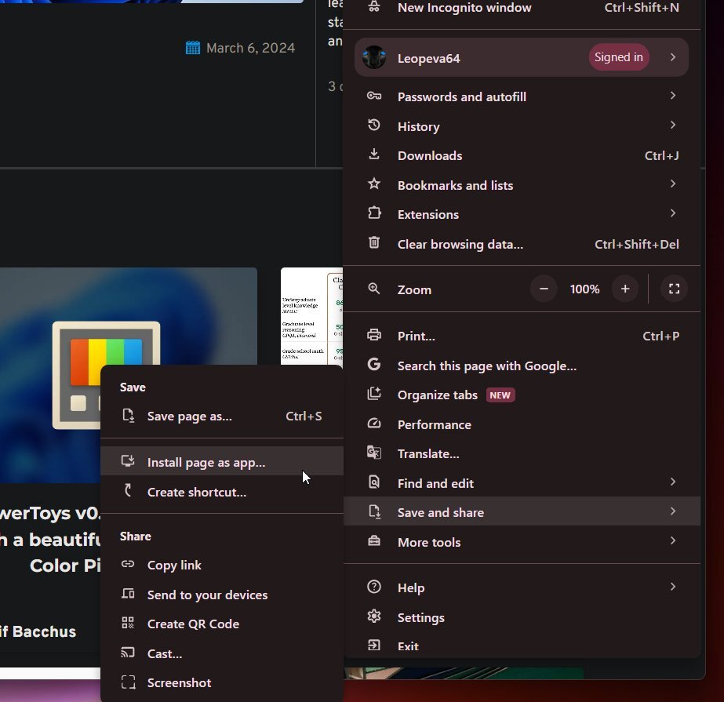Click the Find and edit icon
The width and height of the screenshot is (724, 702).
pyautogui.click(x=374, y=482)
